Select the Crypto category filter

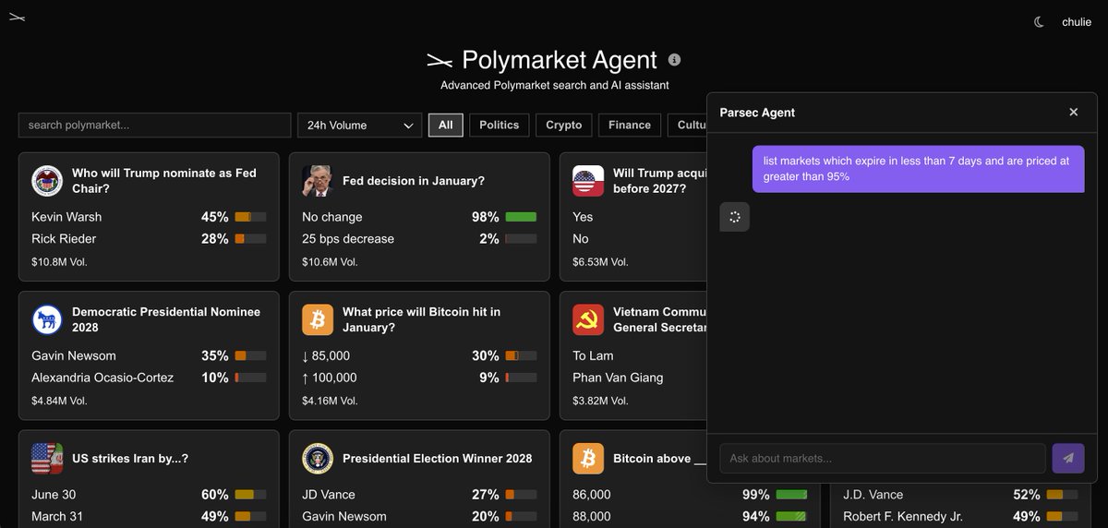(564, 125)
